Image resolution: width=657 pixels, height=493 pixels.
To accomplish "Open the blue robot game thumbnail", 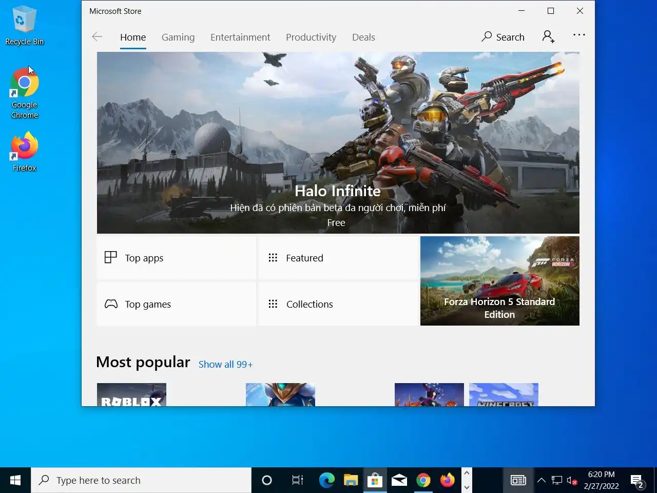I will click(280, 394).
